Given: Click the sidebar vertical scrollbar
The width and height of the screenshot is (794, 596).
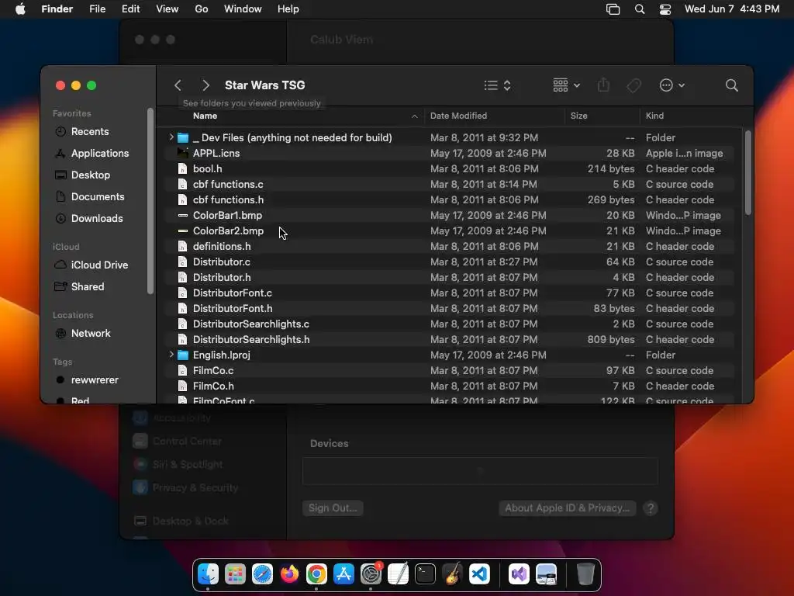Looking at the screenshot, I should [x=150, y=201].
